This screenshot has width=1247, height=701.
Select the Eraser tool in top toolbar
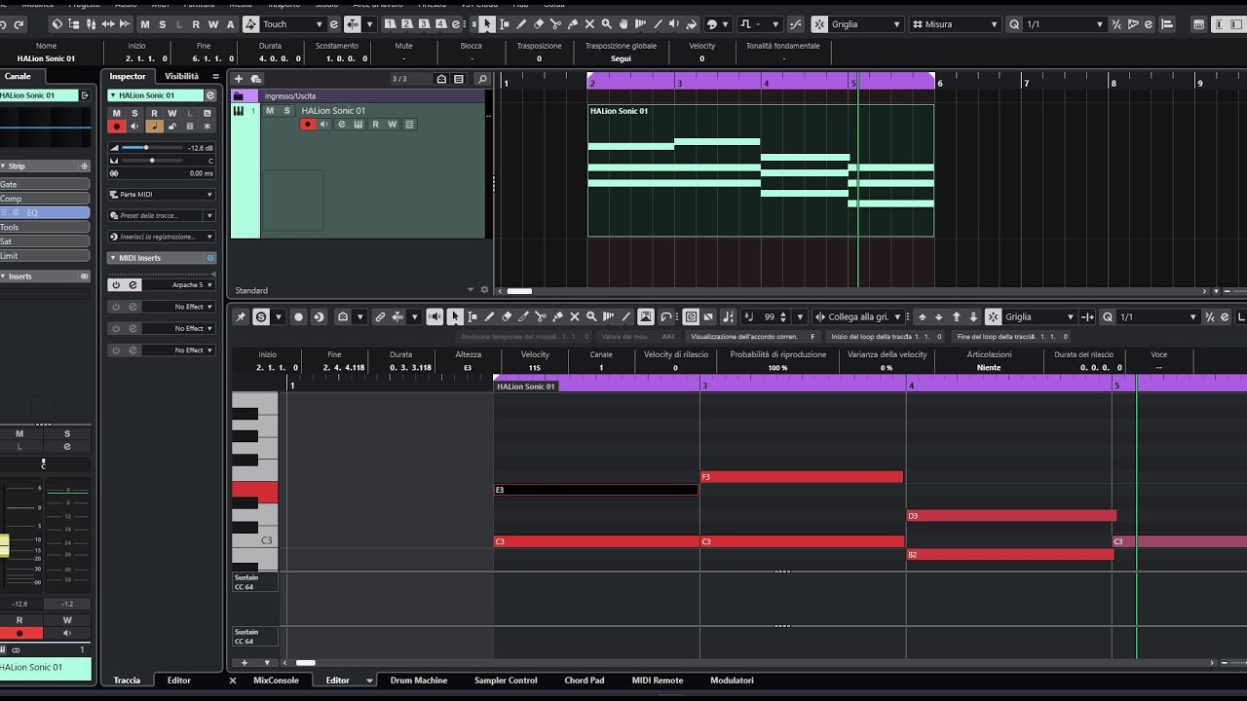[539, 24]
